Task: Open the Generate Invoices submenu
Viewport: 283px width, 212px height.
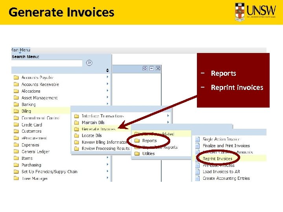Action: coord(99,129)
